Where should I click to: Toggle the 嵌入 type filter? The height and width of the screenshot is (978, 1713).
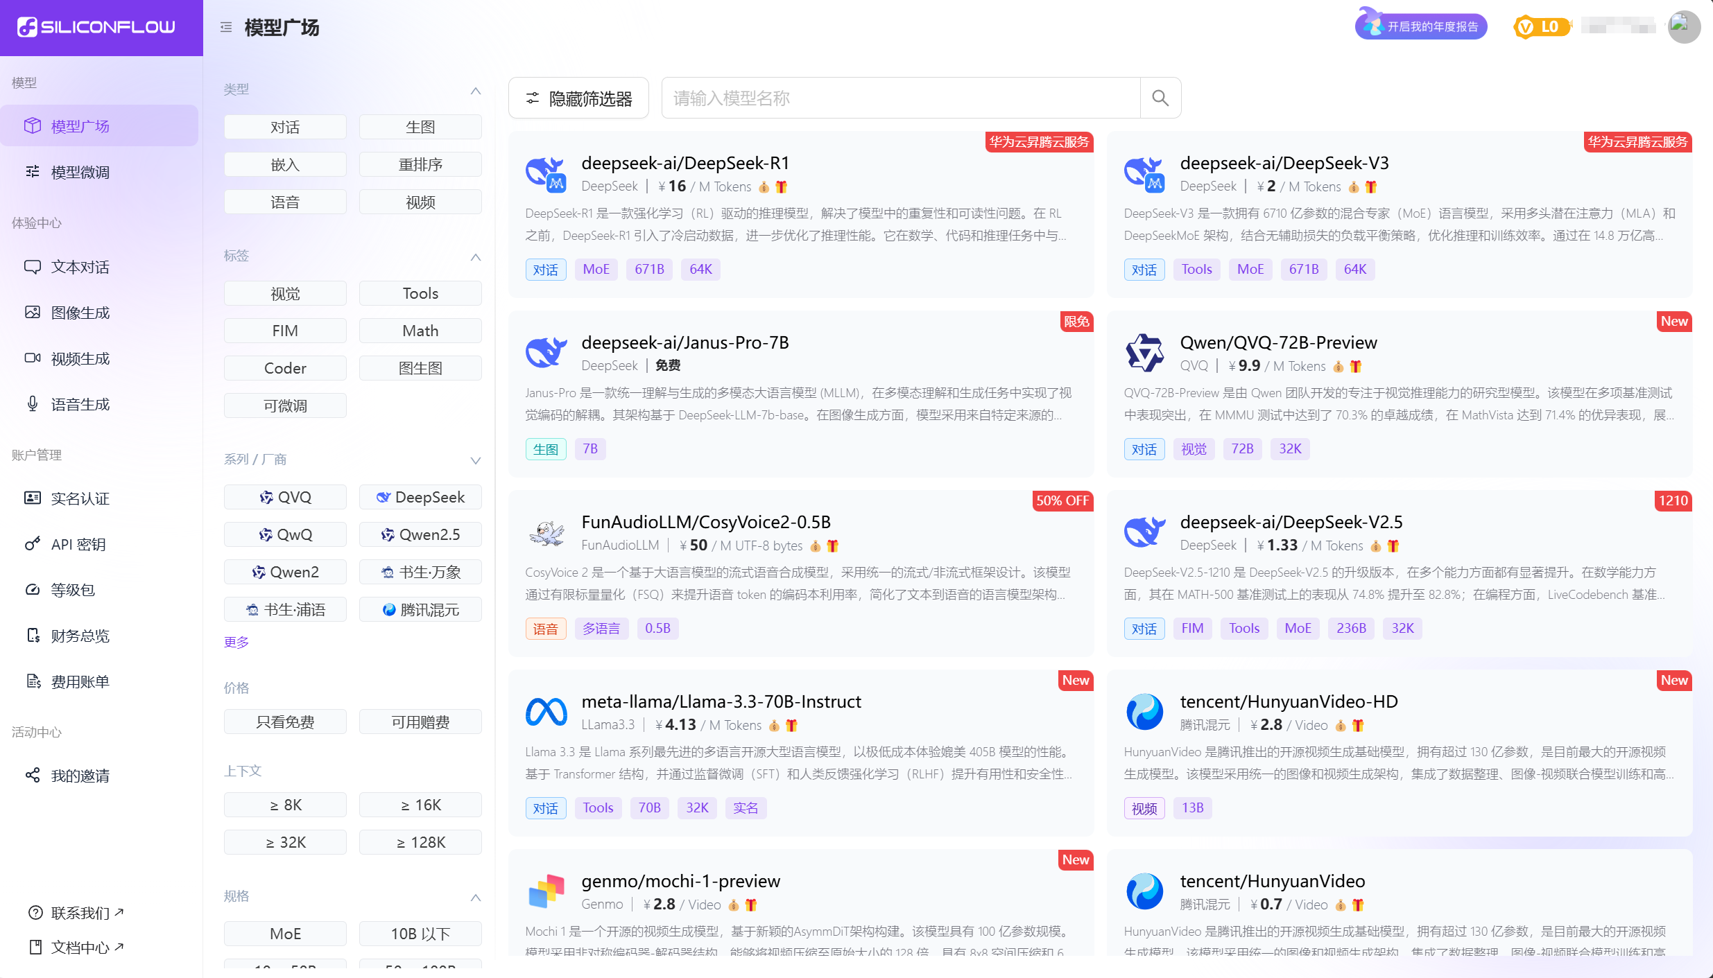285,164
